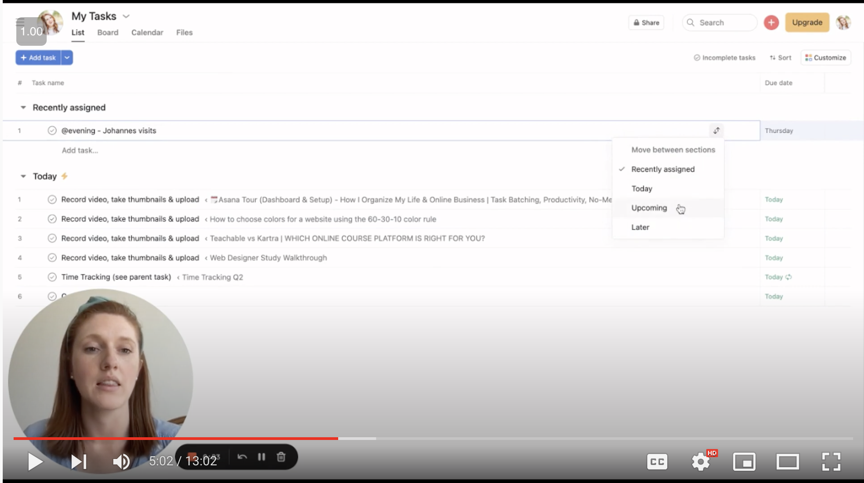864x483 pixels.
Task: Move task to Later section
Action: (x=668, y=227)
